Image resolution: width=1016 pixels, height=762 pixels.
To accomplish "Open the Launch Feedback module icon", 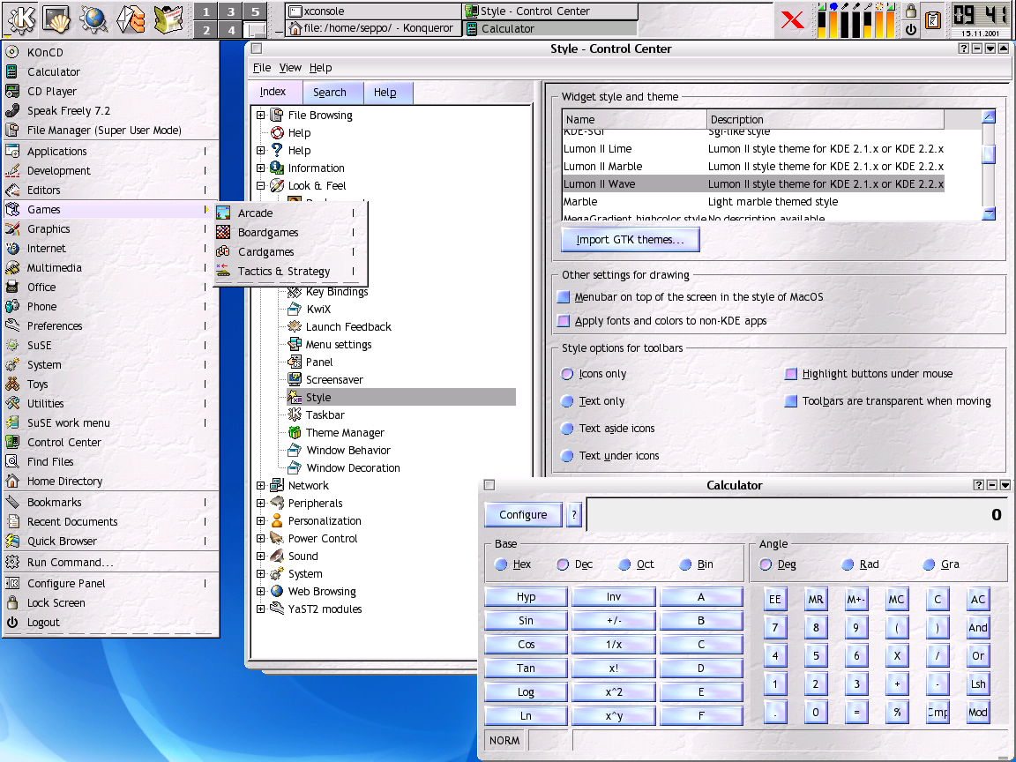I will [295, 326].
